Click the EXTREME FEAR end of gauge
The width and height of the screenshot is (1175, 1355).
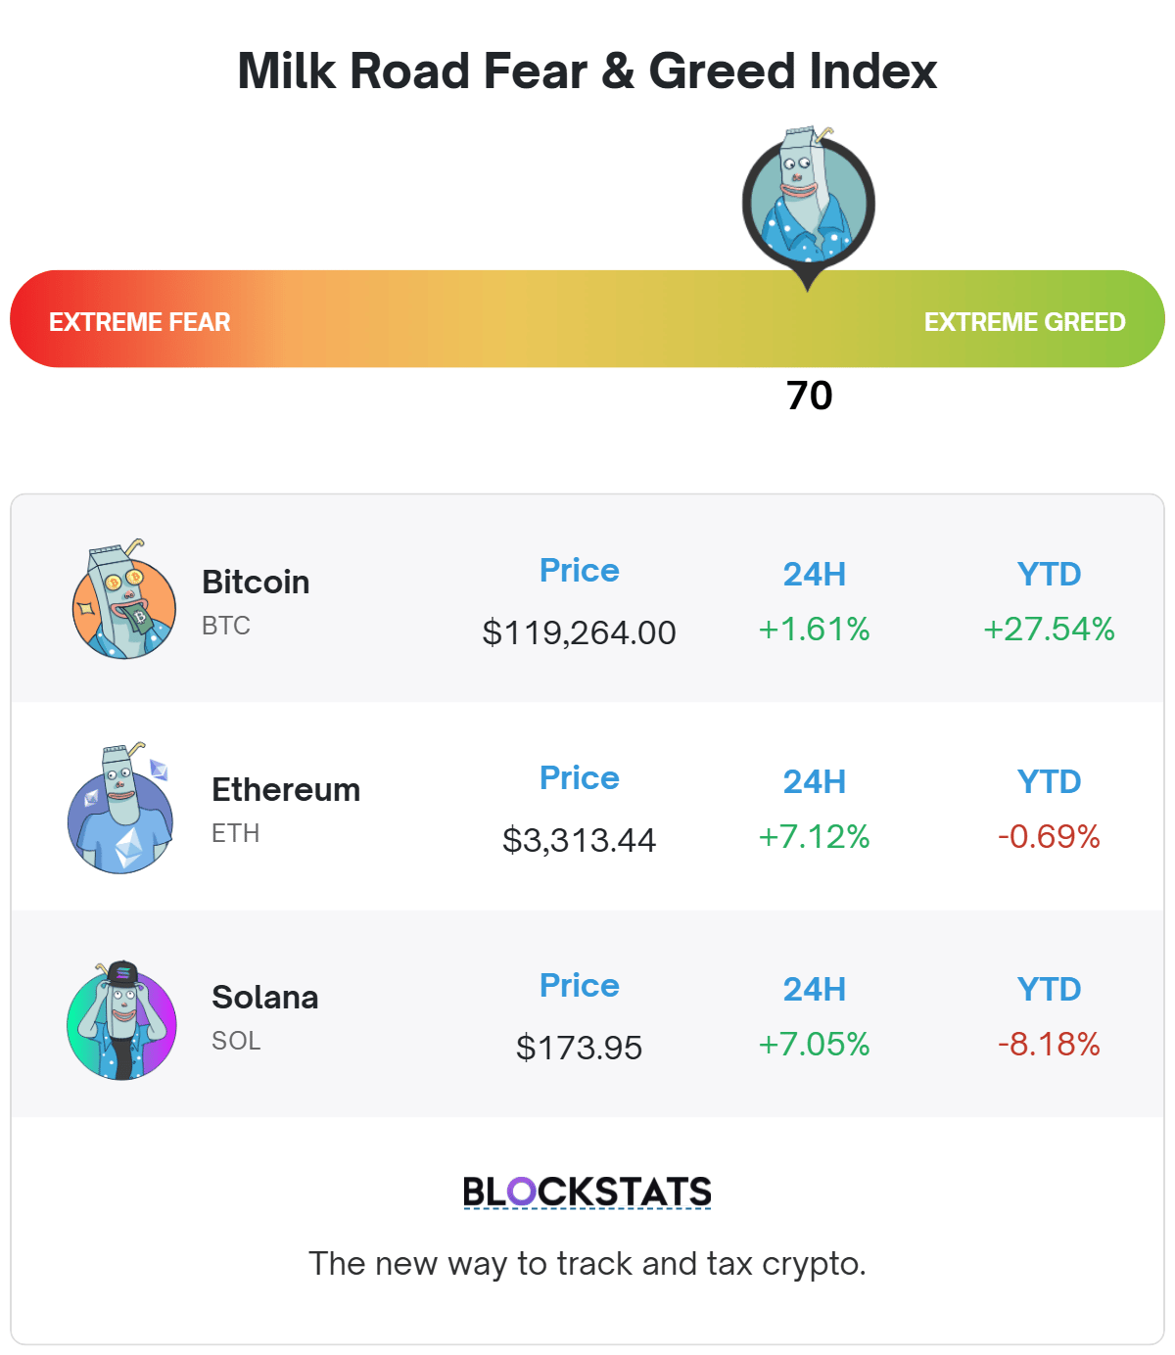[x=140, y=322]
